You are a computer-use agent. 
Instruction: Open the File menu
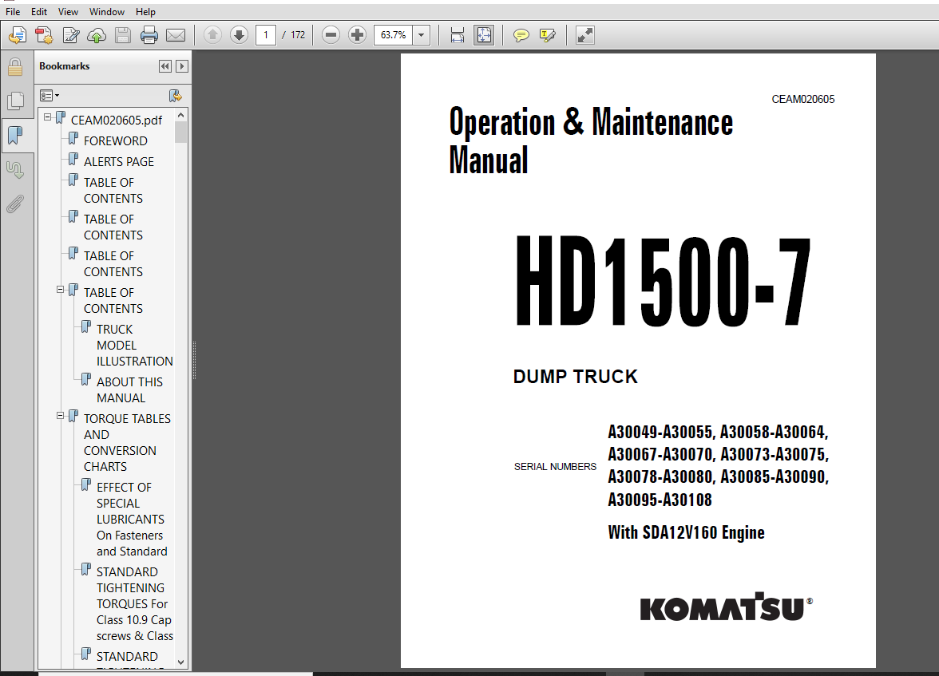[x=13, y=11]
